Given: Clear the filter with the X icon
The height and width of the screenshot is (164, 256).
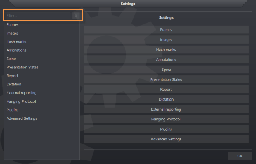Looking at the screenshot, I should pyautogui.click(x=76, y=15).
